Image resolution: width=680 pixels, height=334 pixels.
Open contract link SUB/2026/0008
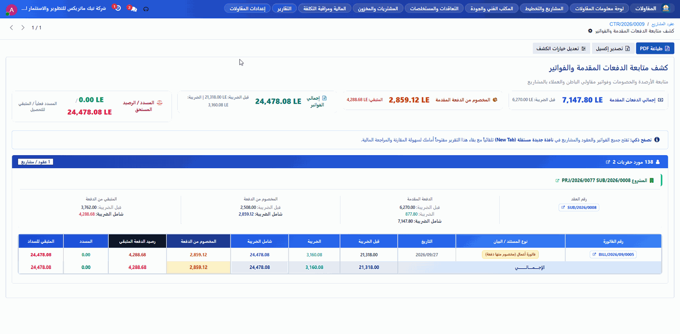[x=579, y=207]
